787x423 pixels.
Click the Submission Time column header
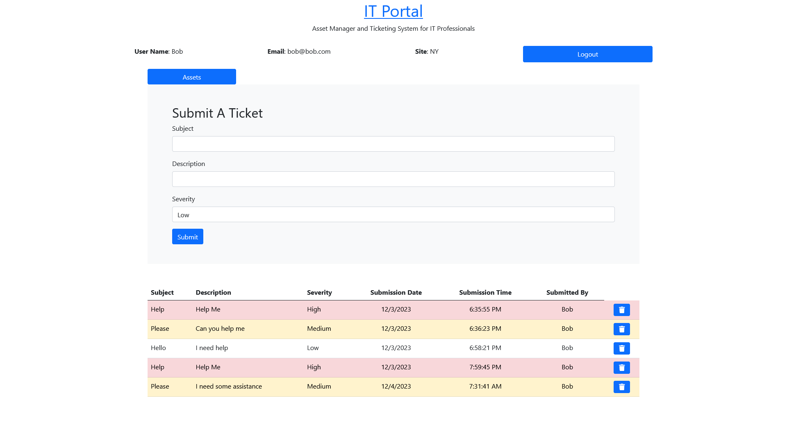click(485, 292)
